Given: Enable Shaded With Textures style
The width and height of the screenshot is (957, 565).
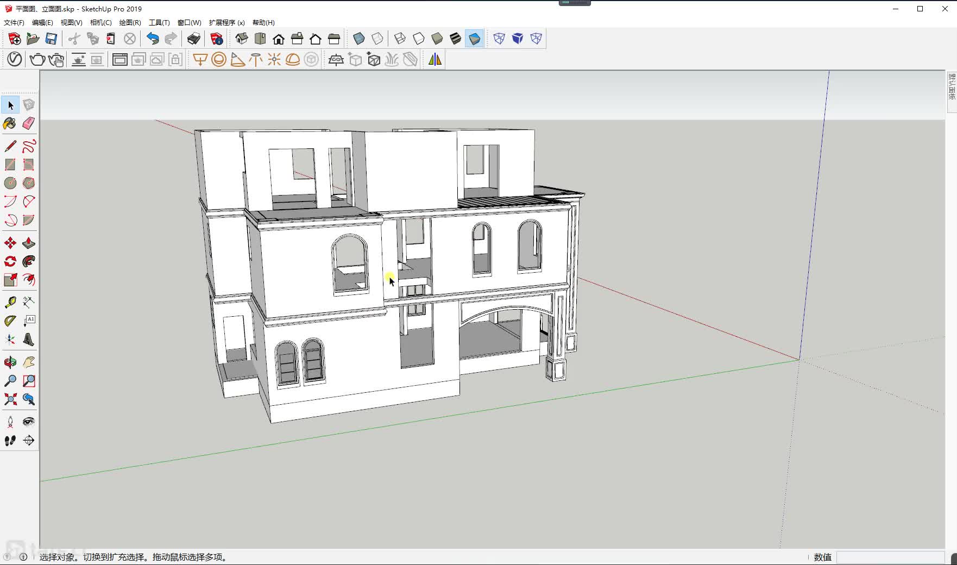Looking at the screenshot, I should click(456, 39).
